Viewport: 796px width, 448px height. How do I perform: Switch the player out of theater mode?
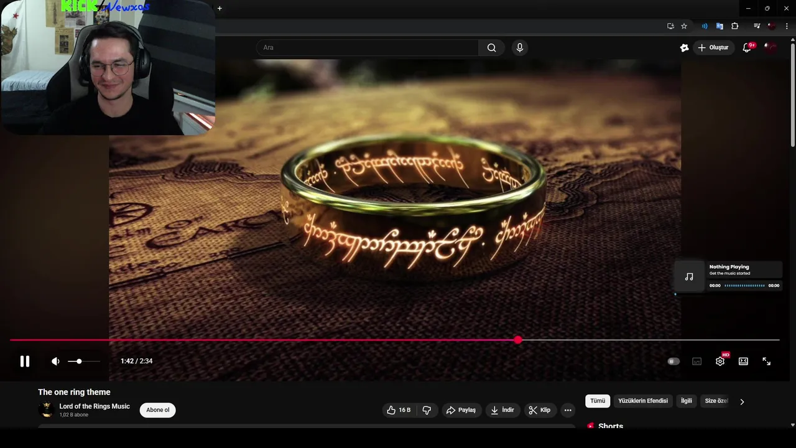pyautogui.click(x=743, y=361)
